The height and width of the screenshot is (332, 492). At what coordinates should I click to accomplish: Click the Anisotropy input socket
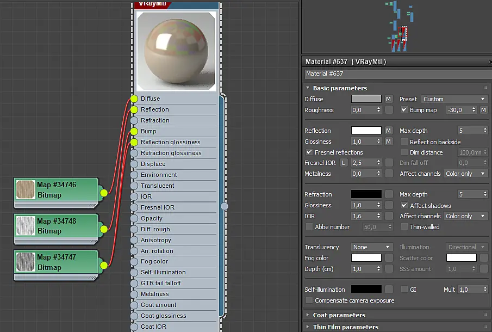tap(134, 240)
